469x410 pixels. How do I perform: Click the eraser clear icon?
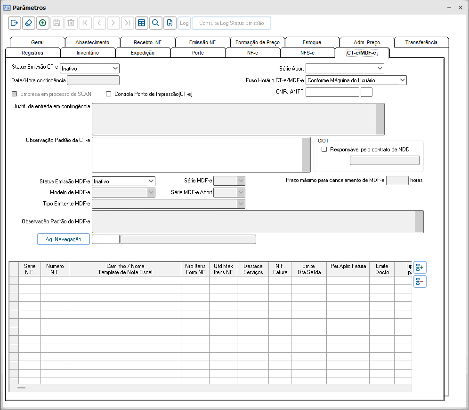point(29,23)
